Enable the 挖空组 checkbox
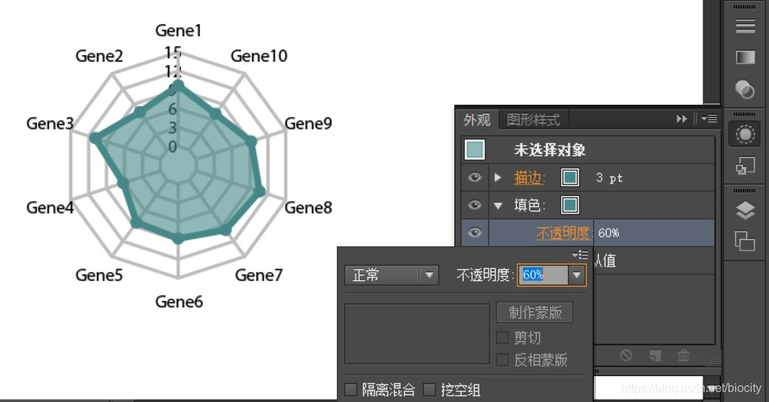 pos(430,389)
